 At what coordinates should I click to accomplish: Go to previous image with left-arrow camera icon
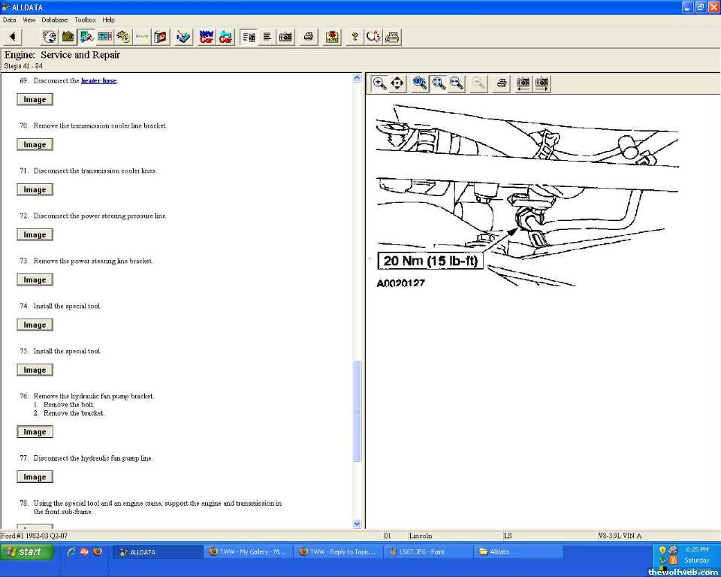[x=523, y=83]
